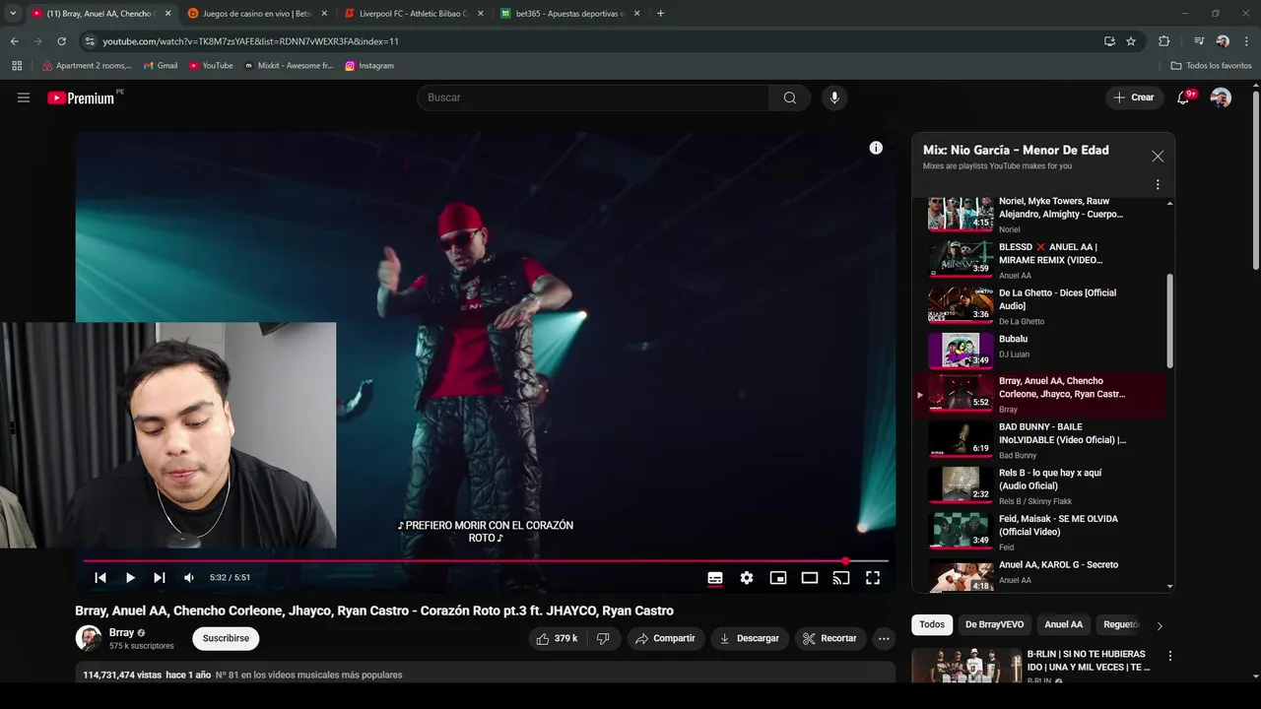1261x709 pixels.
Task: Subscribe to Brray with Suscribirse button
Action: [x=226, y=638]
